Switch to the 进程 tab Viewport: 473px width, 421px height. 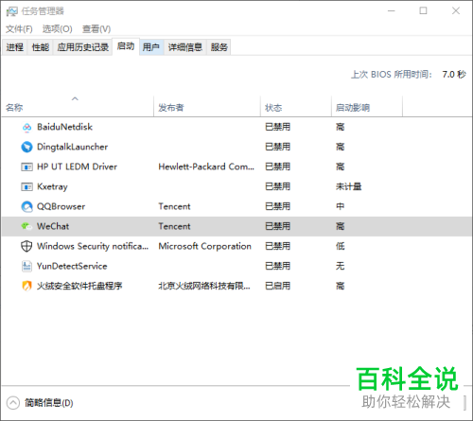[15, 47]
